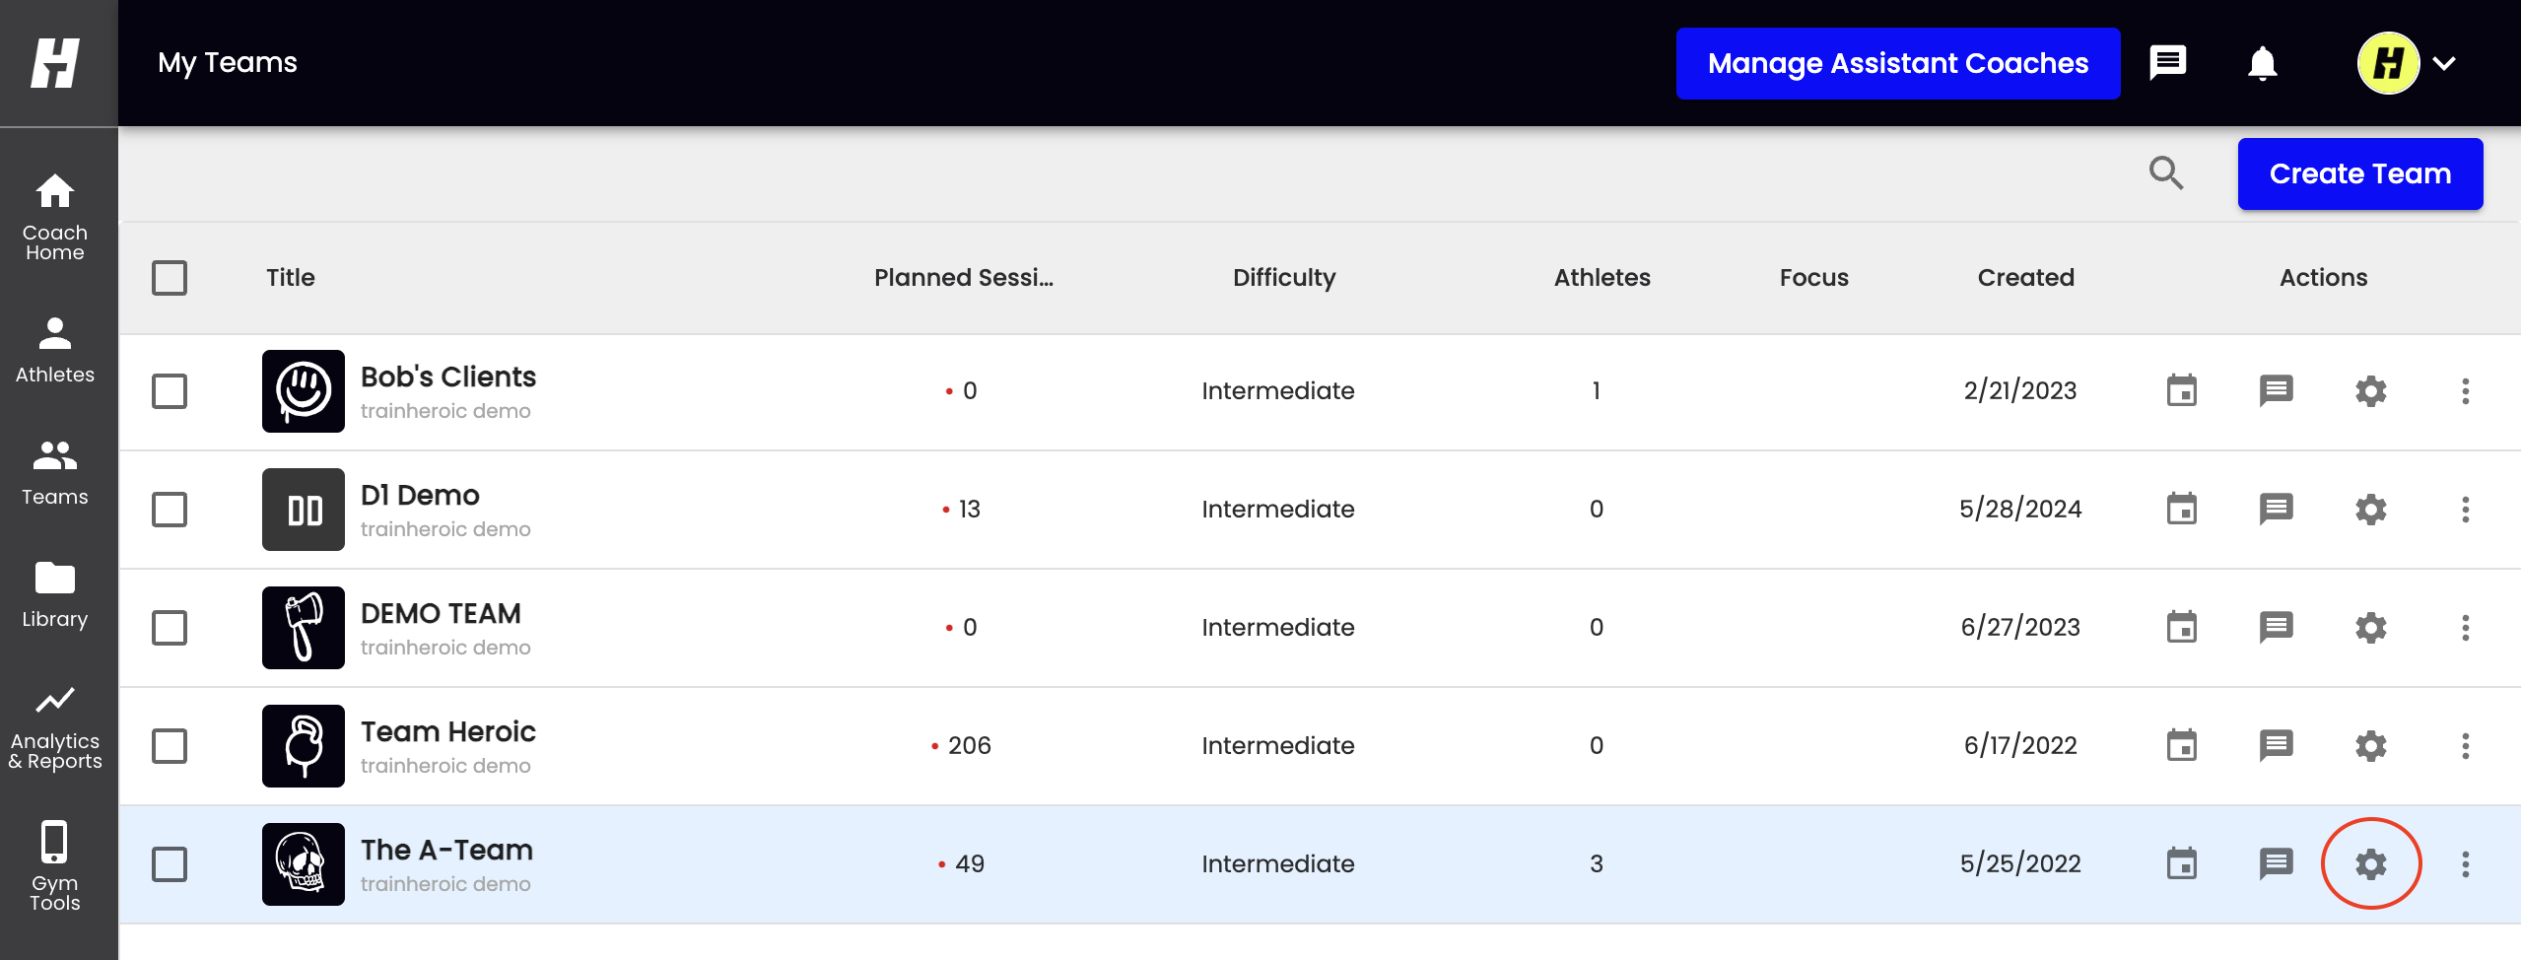
Task: Open the Library from the sidebar
Action: point(55,592)
